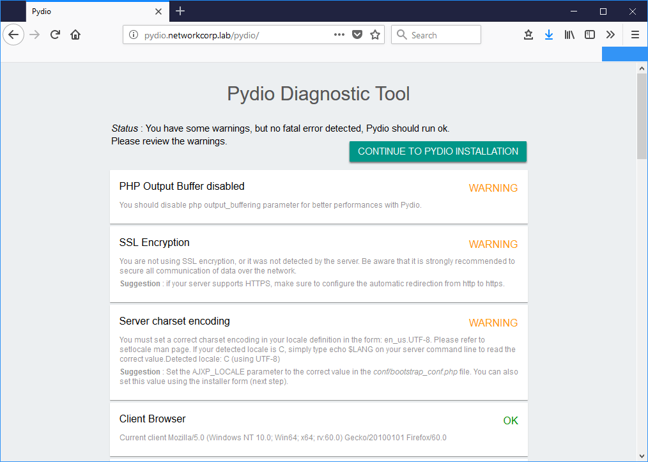
Task: Click WARNING label for SSL Encryption
Action: (x=493, y=244)
